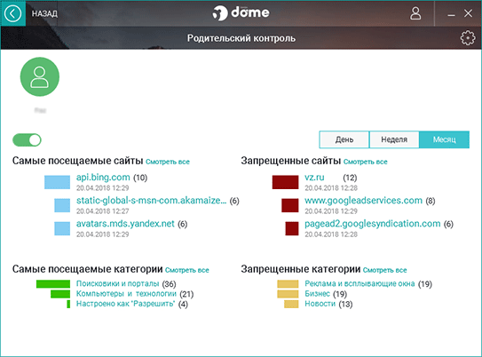Click green bar for Поисковики и порталы
This screenshot has width=482, height=357.
pyautogui.click(x=53, y=284)
